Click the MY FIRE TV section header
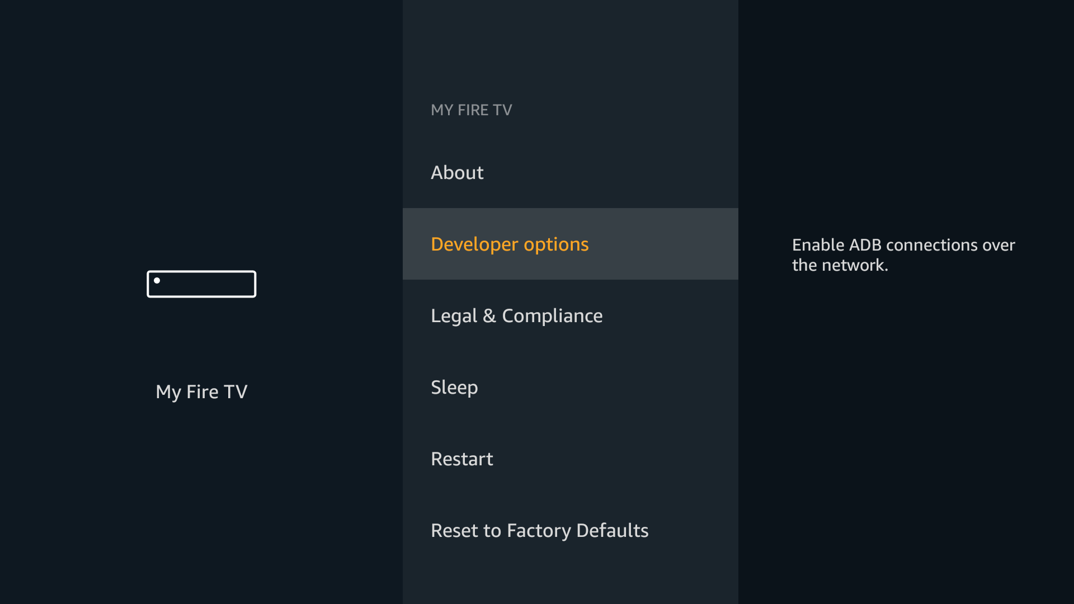Screen dimensions: 1074x604 (x=471, y=110)
